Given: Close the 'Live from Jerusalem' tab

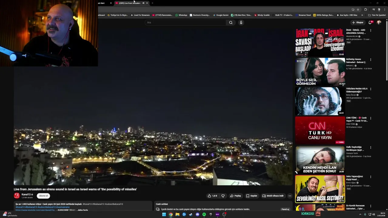Looking at the screenshot, I should point(147,3).
